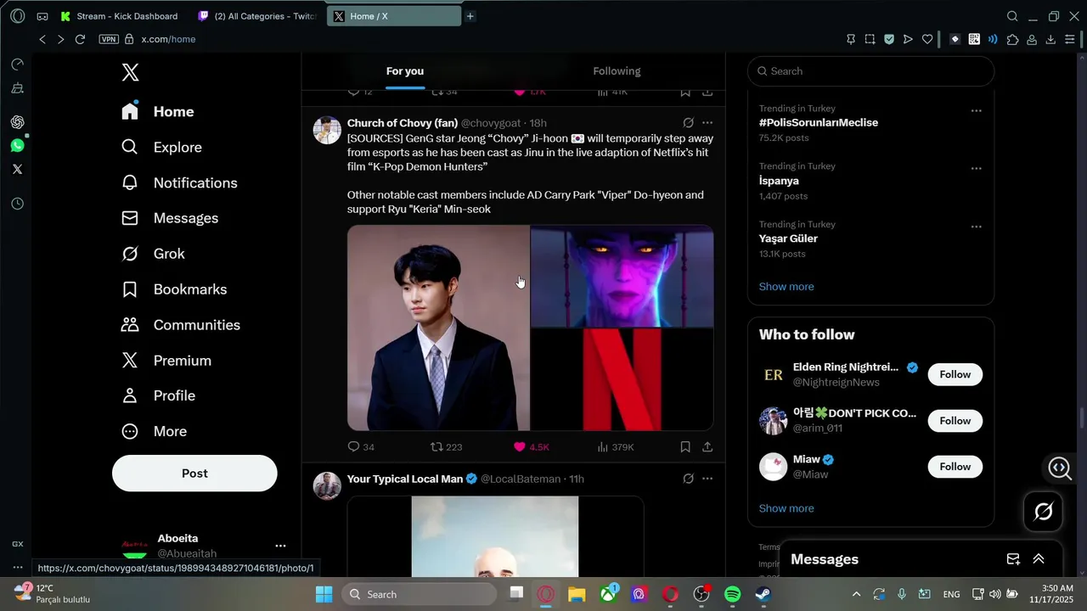Open Chovy portrait photo
Image resolution: width=1087 pixels, height=611 pixels.
(x=438, y=328)
